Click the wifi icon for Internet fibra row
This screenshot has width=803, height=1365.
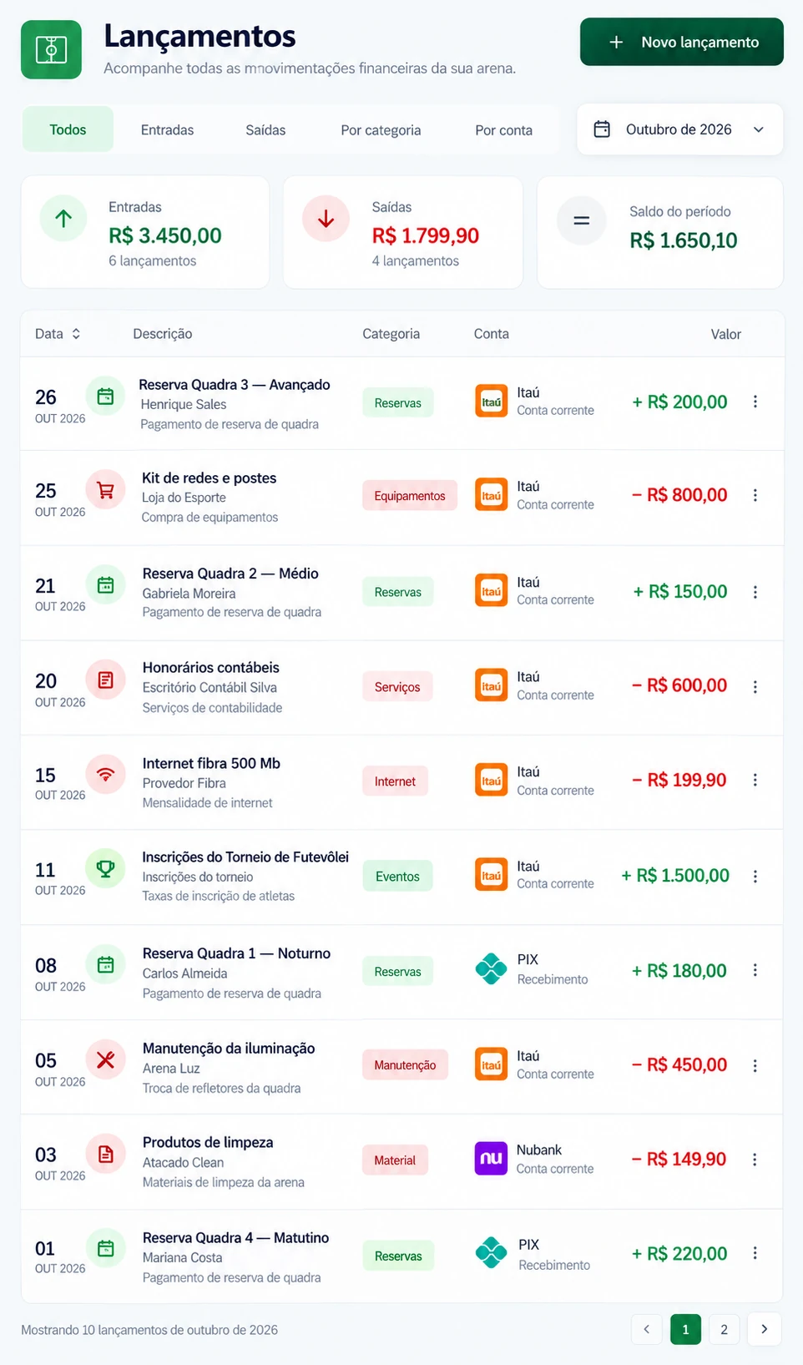pos(105,774)
